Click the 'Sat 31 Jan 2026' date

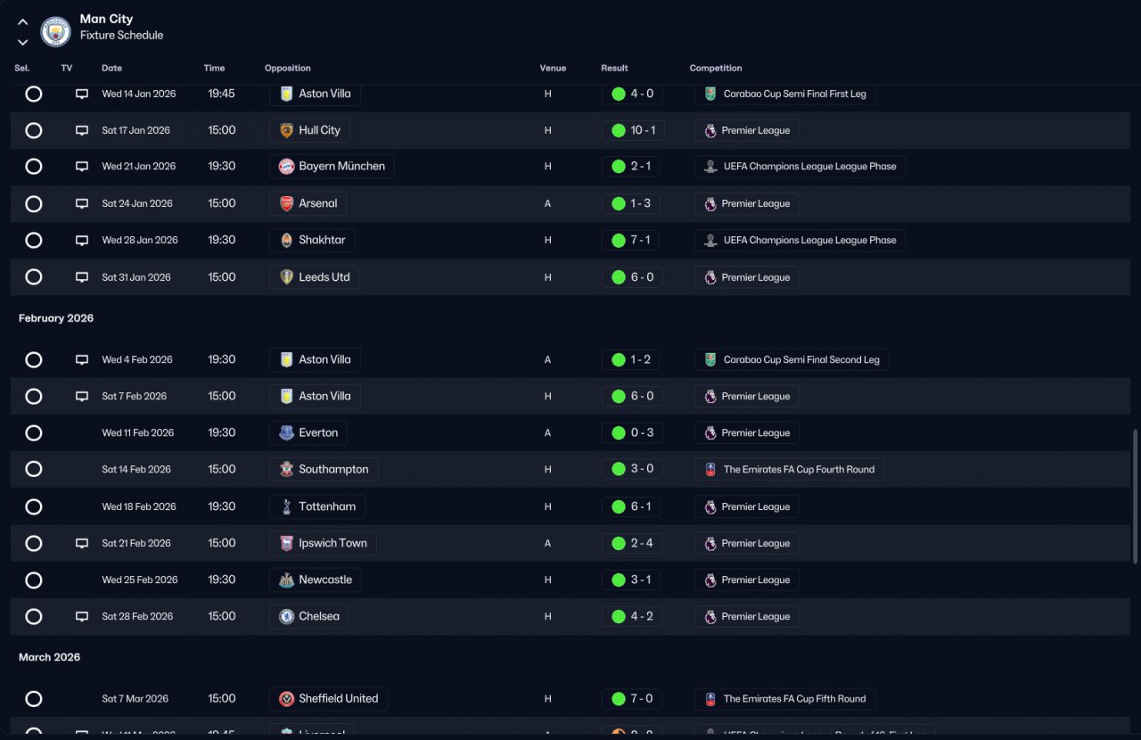(x=136, y=277)
